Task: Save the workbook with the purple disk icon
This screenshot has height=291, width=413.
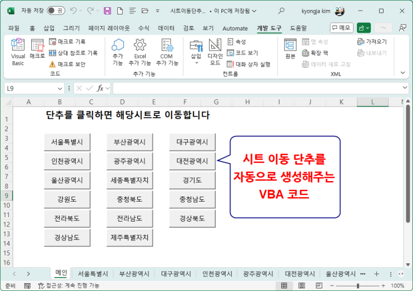Action: 107,11
